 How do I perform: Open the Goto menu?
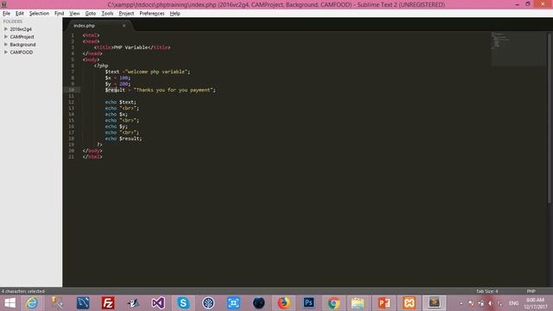90,14
